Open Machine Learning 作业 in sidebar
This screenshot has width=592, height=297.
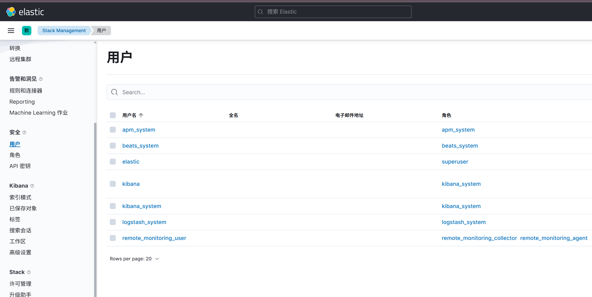click(39, 113)
